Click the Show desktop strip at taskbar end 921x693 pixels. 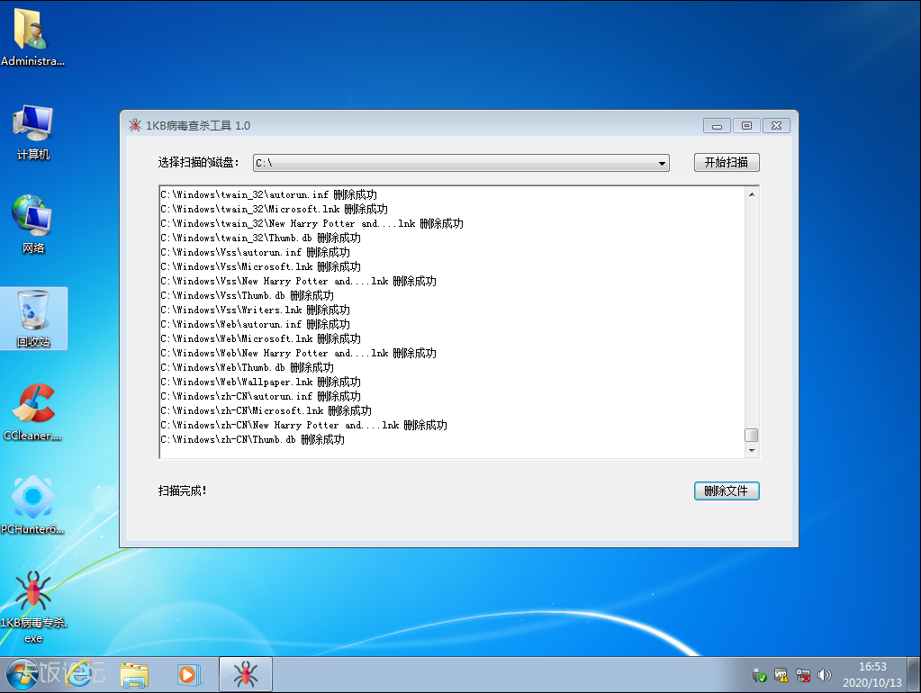(x=914, y=675)
